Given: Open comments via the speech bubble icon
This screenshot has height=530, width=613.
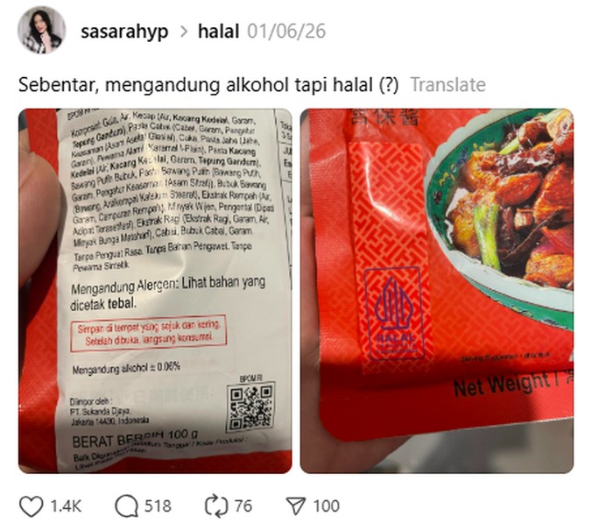Looking at the screenshot, I should coord(126,506).
